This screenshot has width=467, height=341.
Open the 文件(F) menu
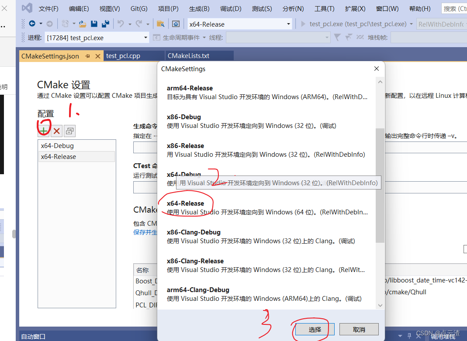[48, 9]
